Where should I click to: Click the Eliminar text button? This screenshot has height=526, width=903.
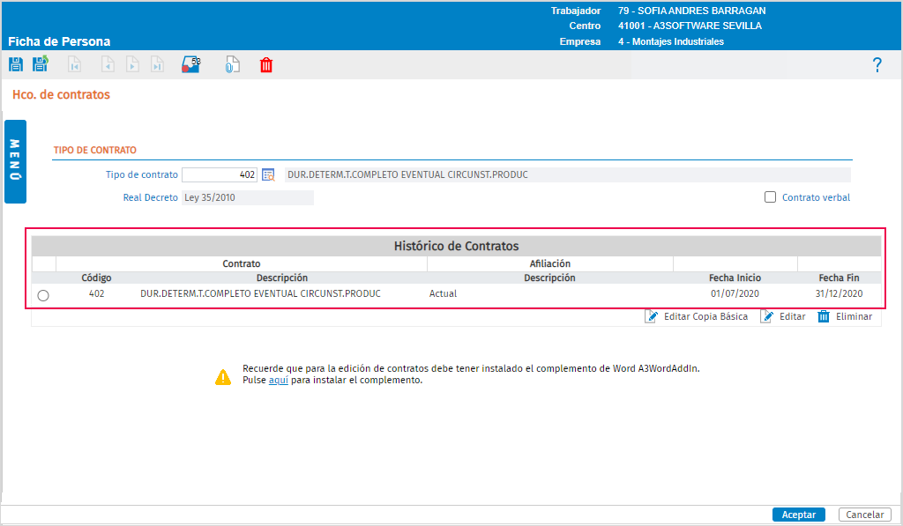click(854, 316)
